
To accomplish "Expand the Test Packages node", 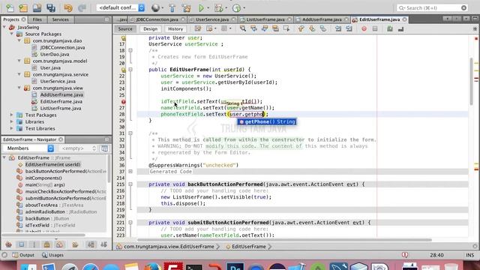I will point(12,115).
